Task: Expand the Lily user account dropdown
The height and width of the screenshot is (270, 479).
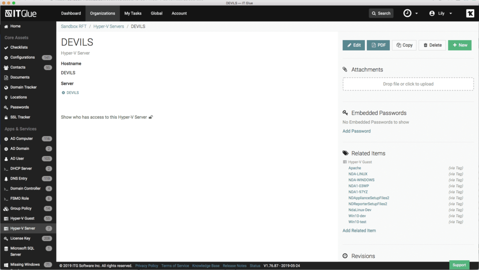Action: 441,14
